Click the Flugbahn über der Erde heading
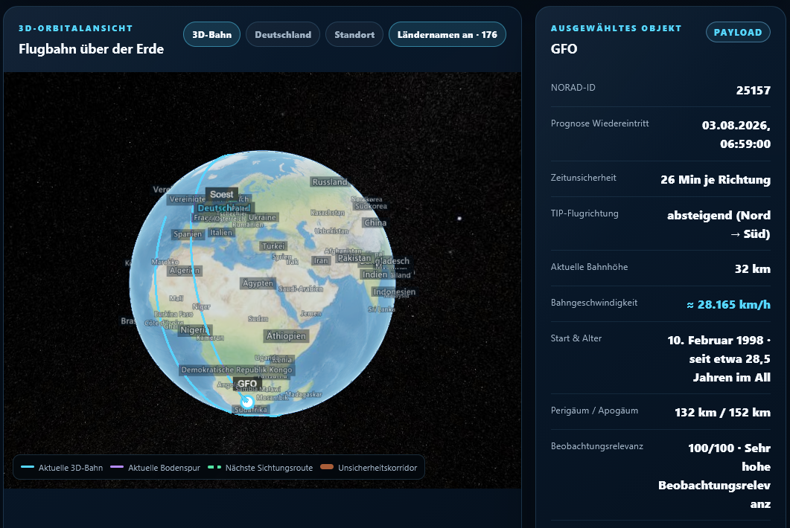The width and height of the screenshot is (790, 528). click(x=91, y=49)
